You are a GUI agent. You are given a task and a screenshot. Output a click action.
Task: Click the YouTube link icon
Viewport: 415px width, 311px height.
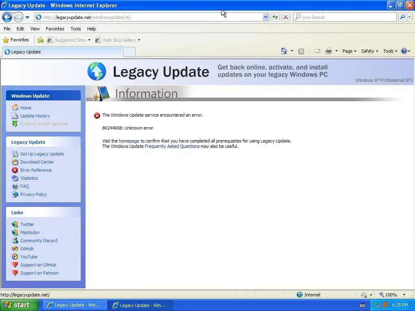pyautogui.click(x=15, y=257)
